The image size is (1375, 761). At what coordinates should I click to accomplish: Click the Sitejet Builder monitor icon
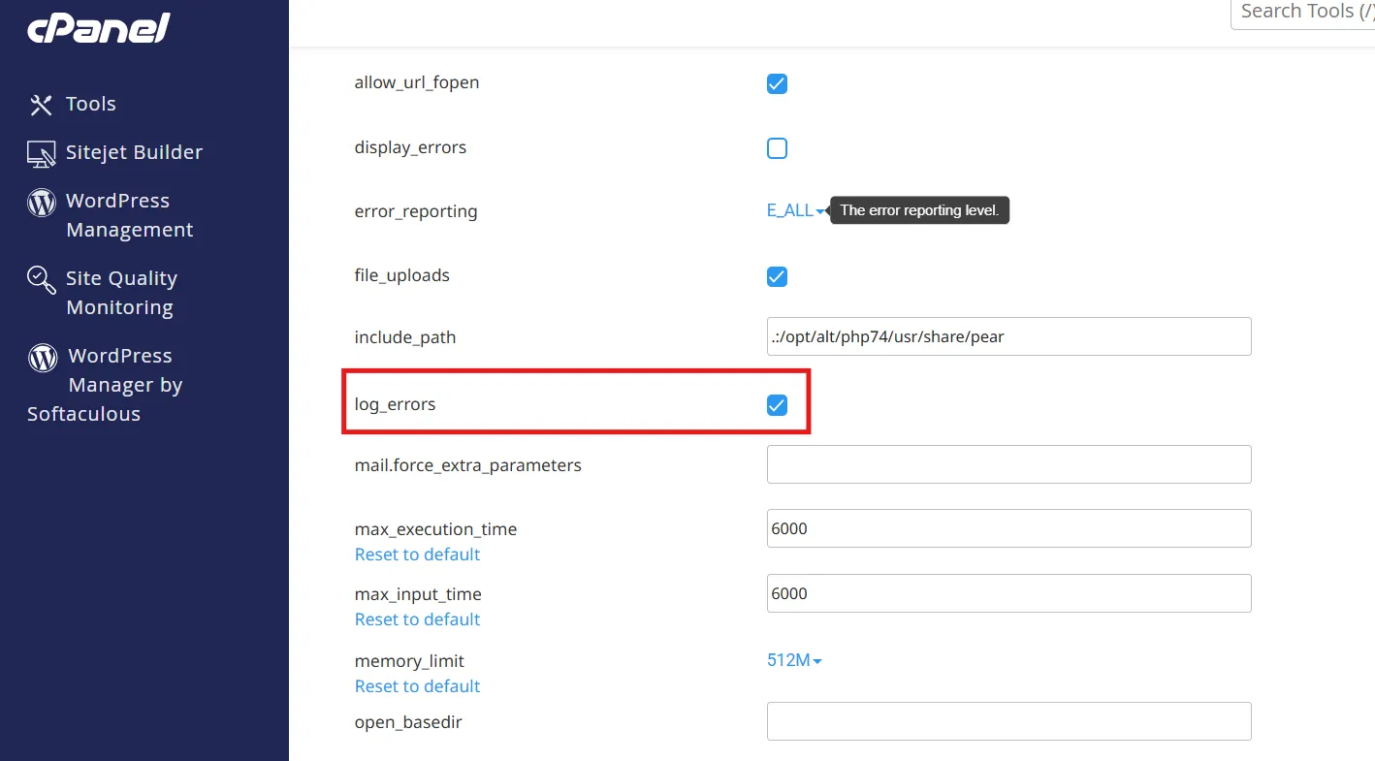tap(41, 153)
